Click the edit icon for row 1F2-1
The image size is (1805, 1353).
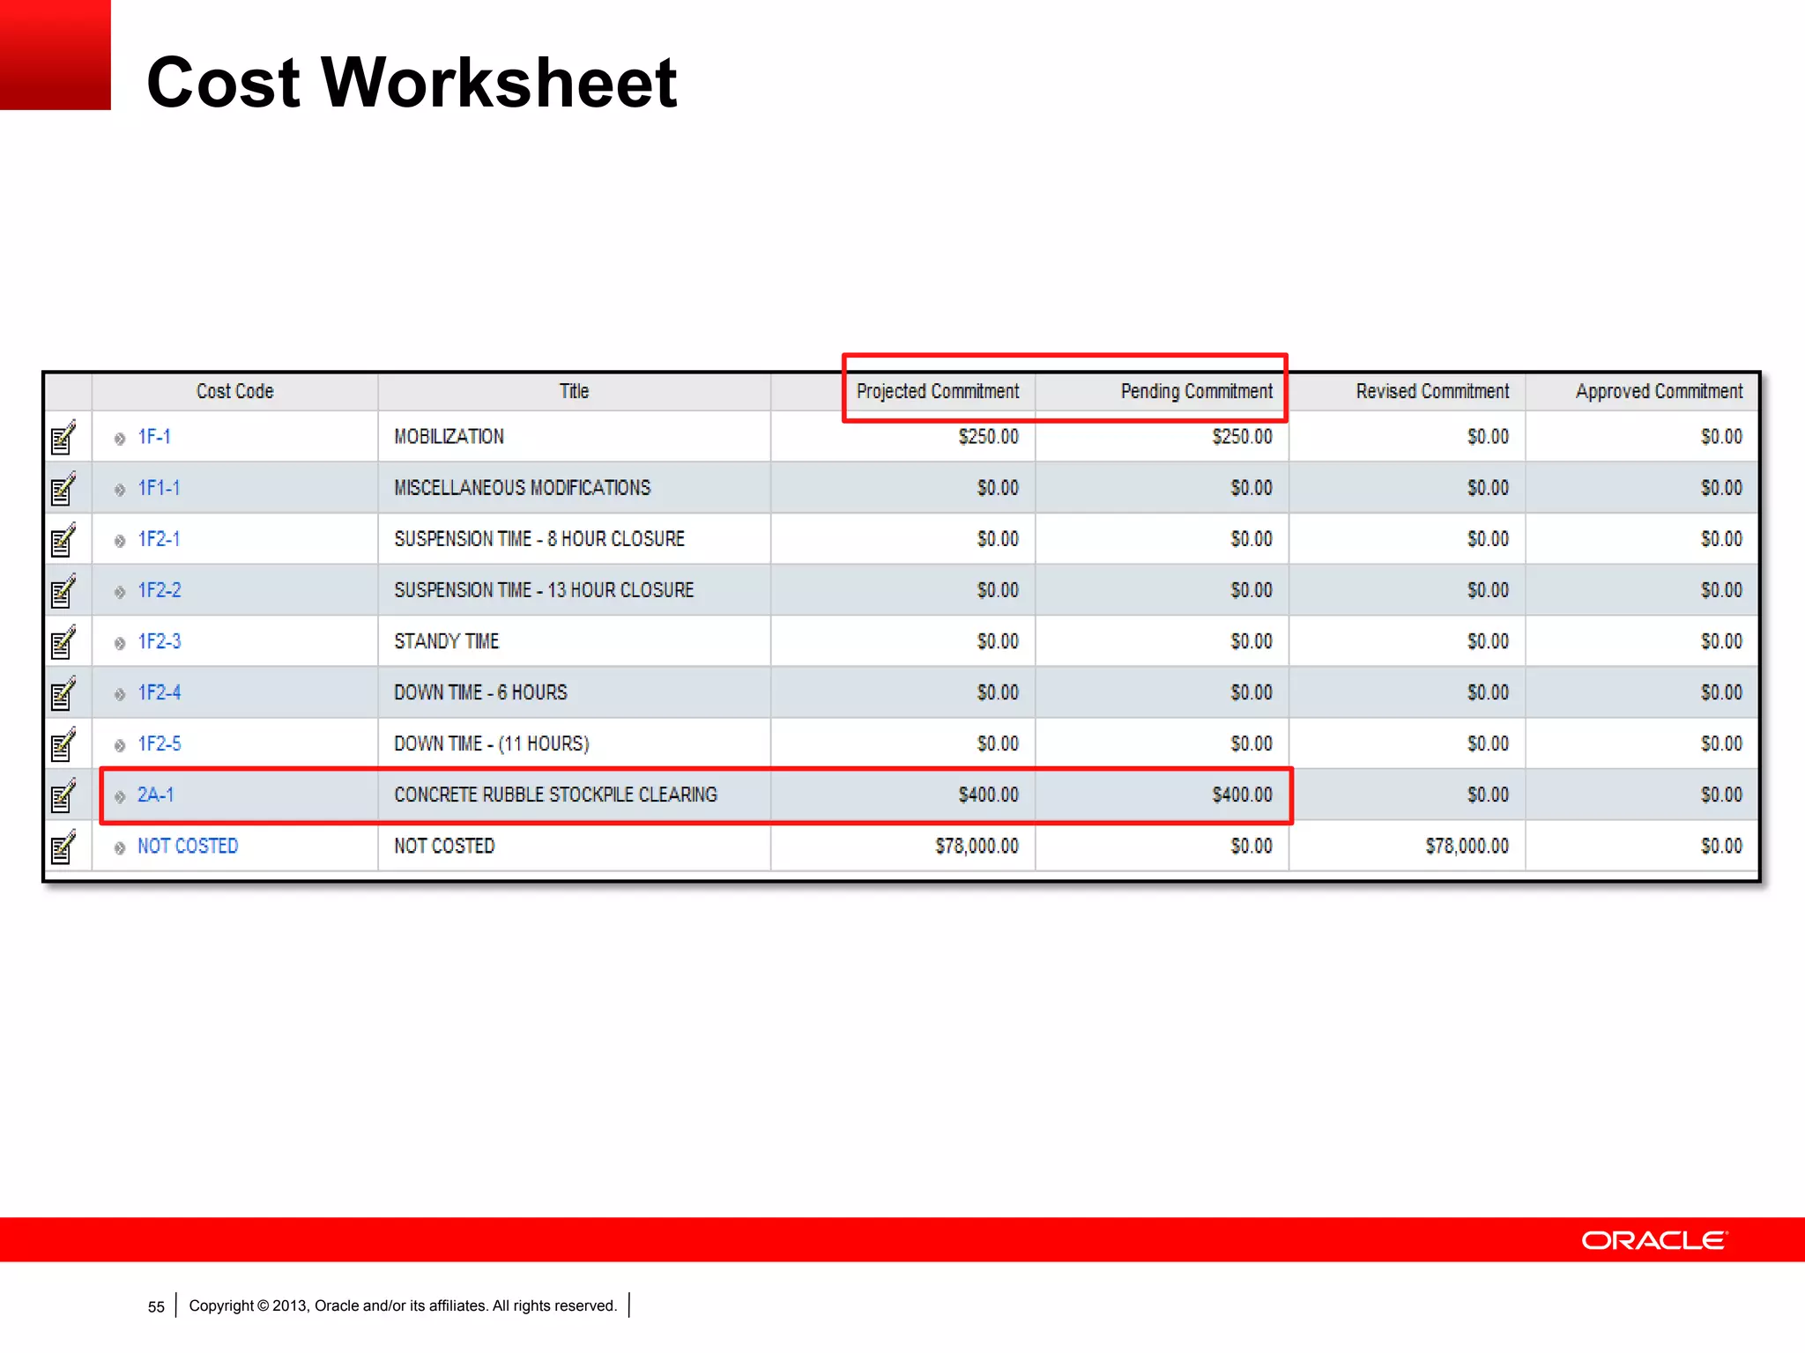point(63,539)
